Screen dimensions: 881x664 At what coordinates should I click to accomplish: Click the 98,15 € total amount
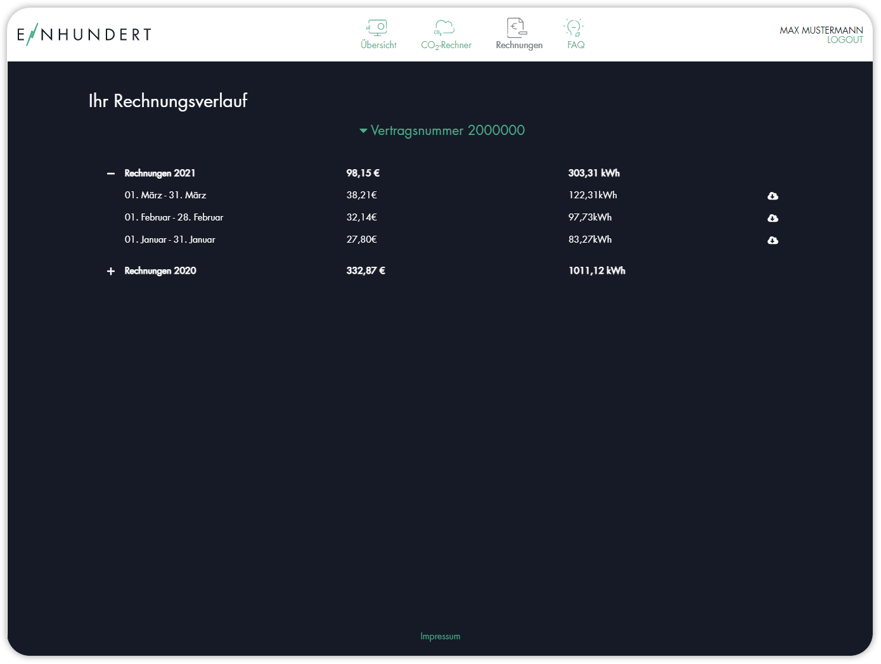tap(363, 173)
